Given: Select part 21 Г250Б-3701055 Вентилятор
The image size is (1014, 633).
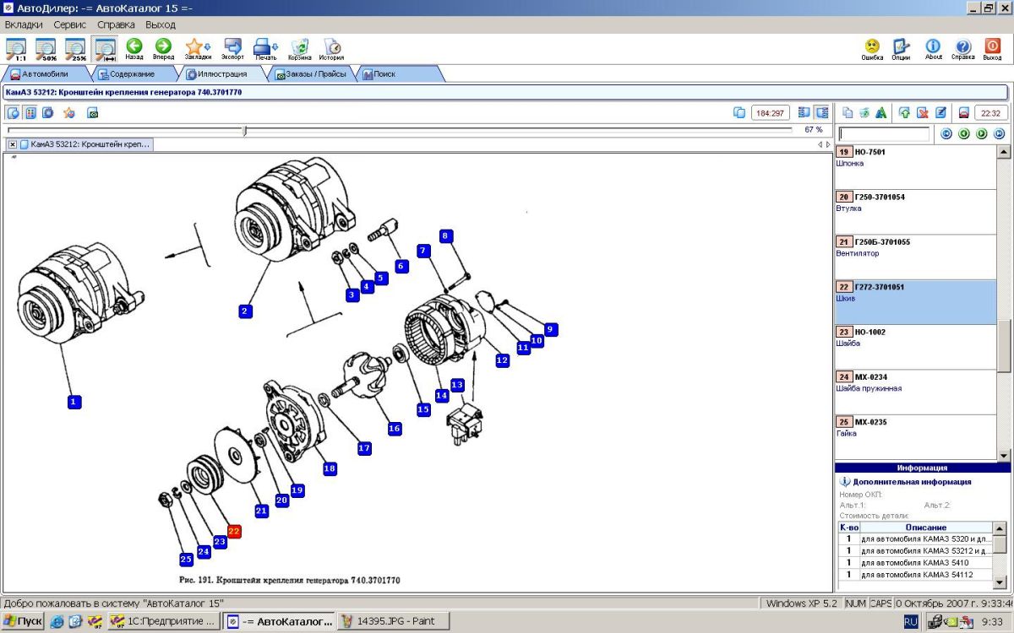Looking at the screenshot, I should pyautogui.click(x=916, y=257).
